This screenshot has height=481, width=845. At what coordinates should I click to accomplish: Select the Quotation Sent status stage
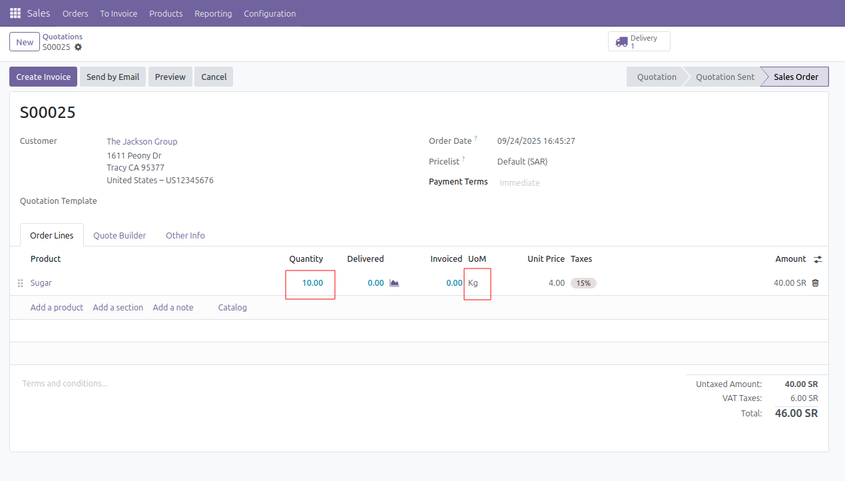coord(724,77)
